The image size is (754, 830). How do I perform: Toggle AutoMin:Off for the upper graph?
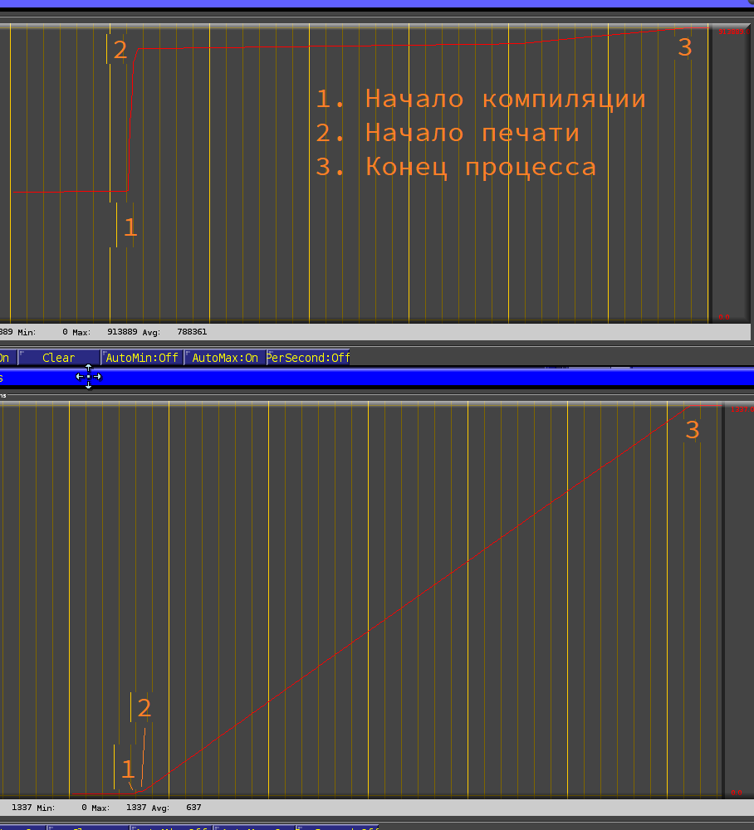pos(141,358)
